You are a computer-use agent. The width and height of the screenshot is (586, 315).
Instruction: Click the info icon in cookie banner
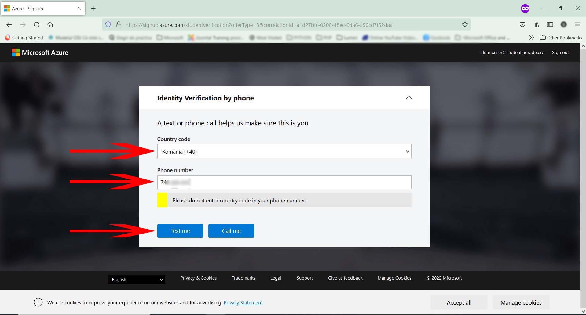(38, 302)
